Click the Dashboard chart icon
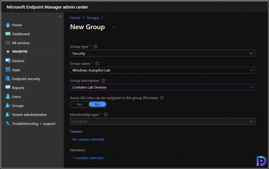Viewport: 269px width, 169px height. click(x=8, y=34)
